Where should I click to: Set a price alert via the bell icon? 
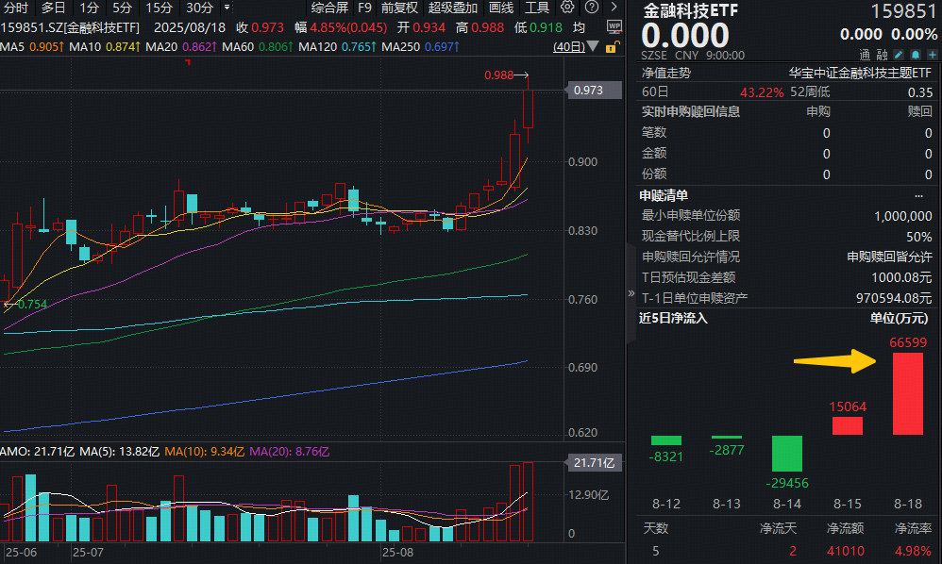916,55
